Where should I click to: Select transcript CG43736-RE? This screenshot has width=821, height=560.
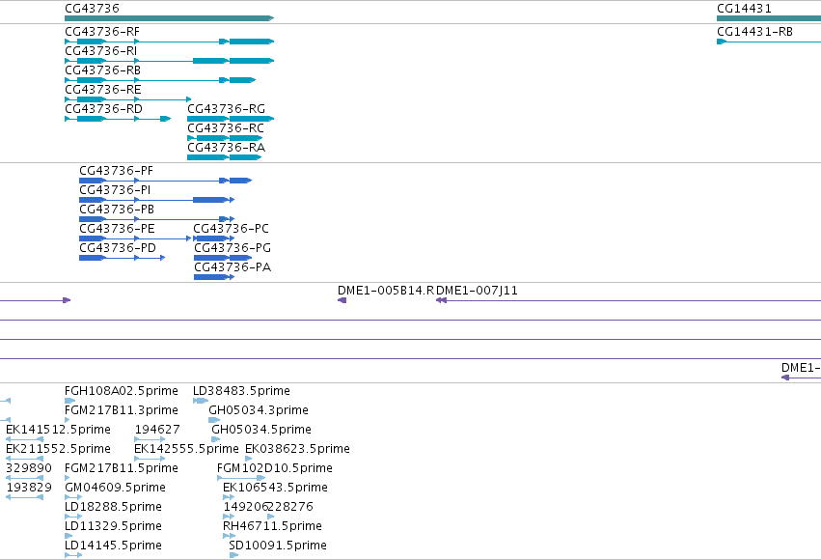tap(127, 99)
